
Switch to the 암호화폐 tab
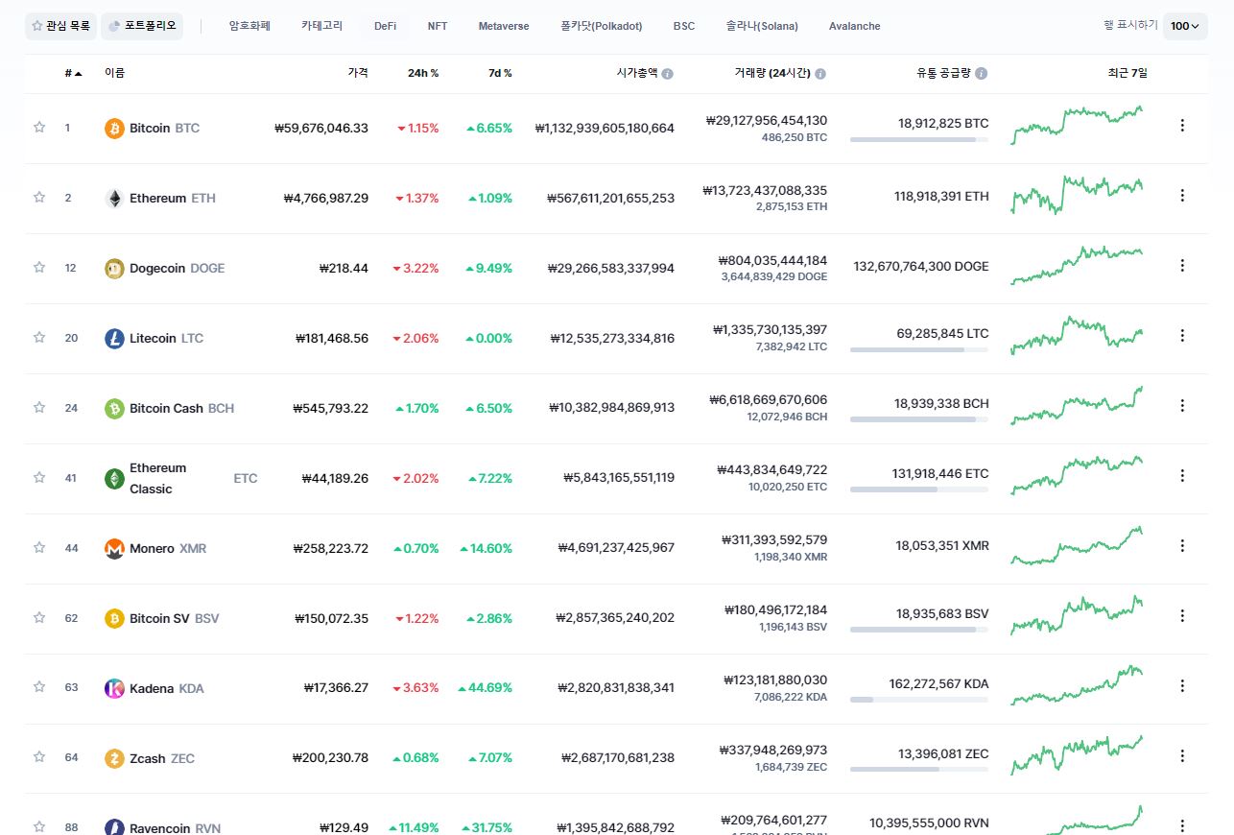click(x=249, y=26)
